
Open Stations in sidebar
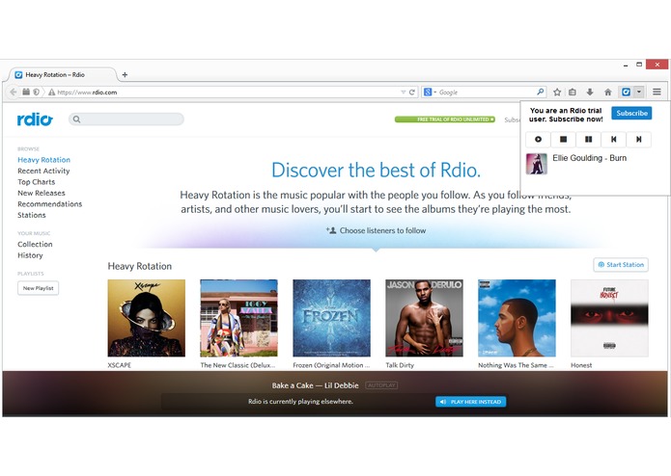pyautogui.click(x=31, y=215)
